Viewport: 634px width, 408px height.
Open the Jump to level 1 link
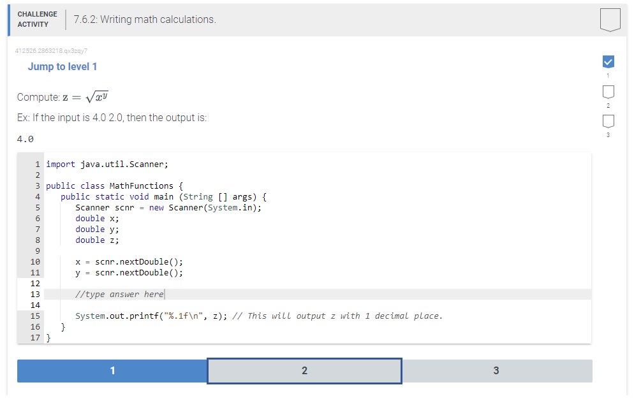[x=62, y=66]
